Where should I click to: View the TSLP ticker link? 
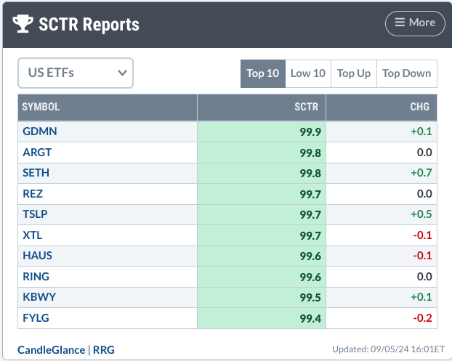(x=36, y=214)
